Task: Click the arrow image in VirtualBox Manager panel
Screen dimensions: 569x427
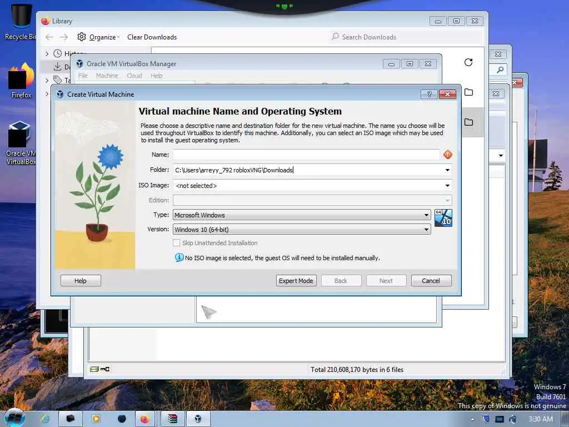Action: (x=209, y=312)
